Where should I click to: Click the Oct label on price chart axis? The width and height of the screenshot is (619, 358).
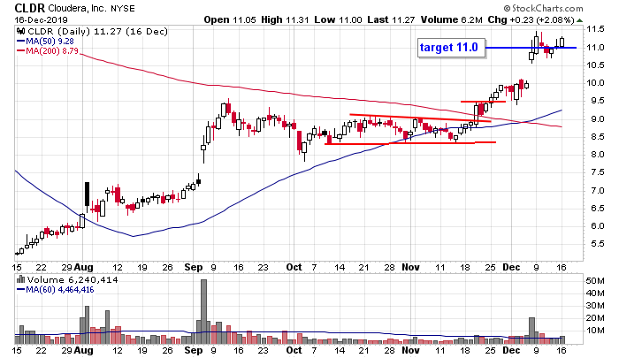(x=294, y=267)
